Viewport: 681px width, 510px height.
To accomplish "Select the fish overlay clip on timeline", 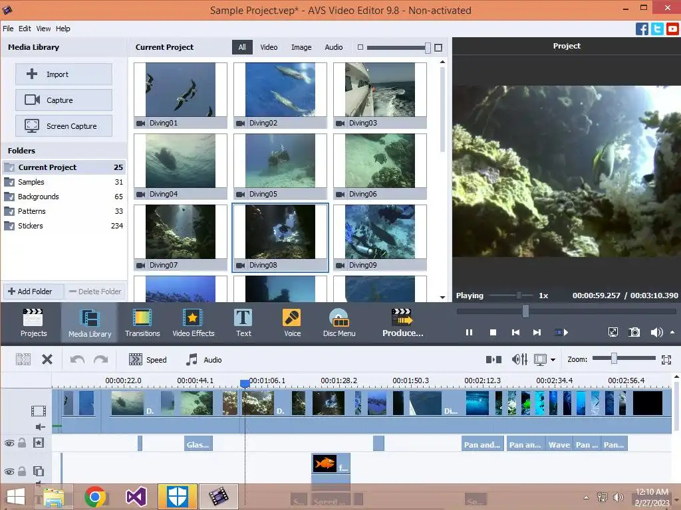I will (x=331, y=463).
